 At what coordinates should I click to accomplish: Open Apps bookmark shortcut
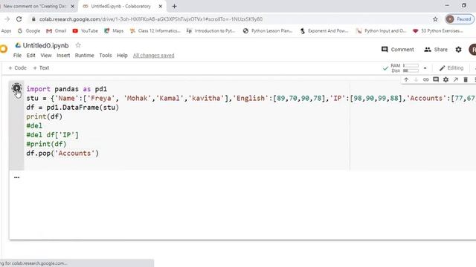click(6, 31)
